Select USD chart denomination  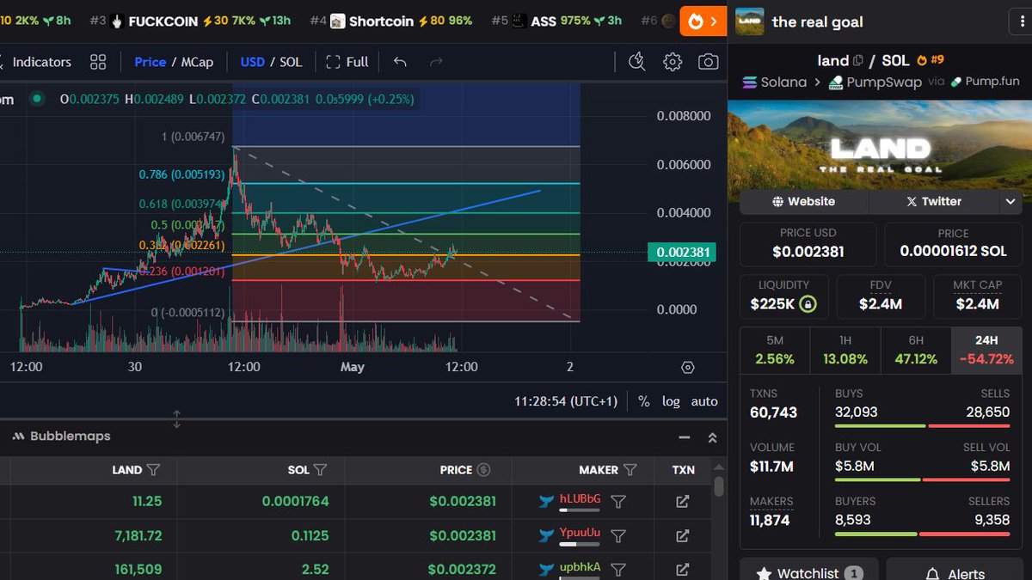pyautogui.click(x=253, y=62)
